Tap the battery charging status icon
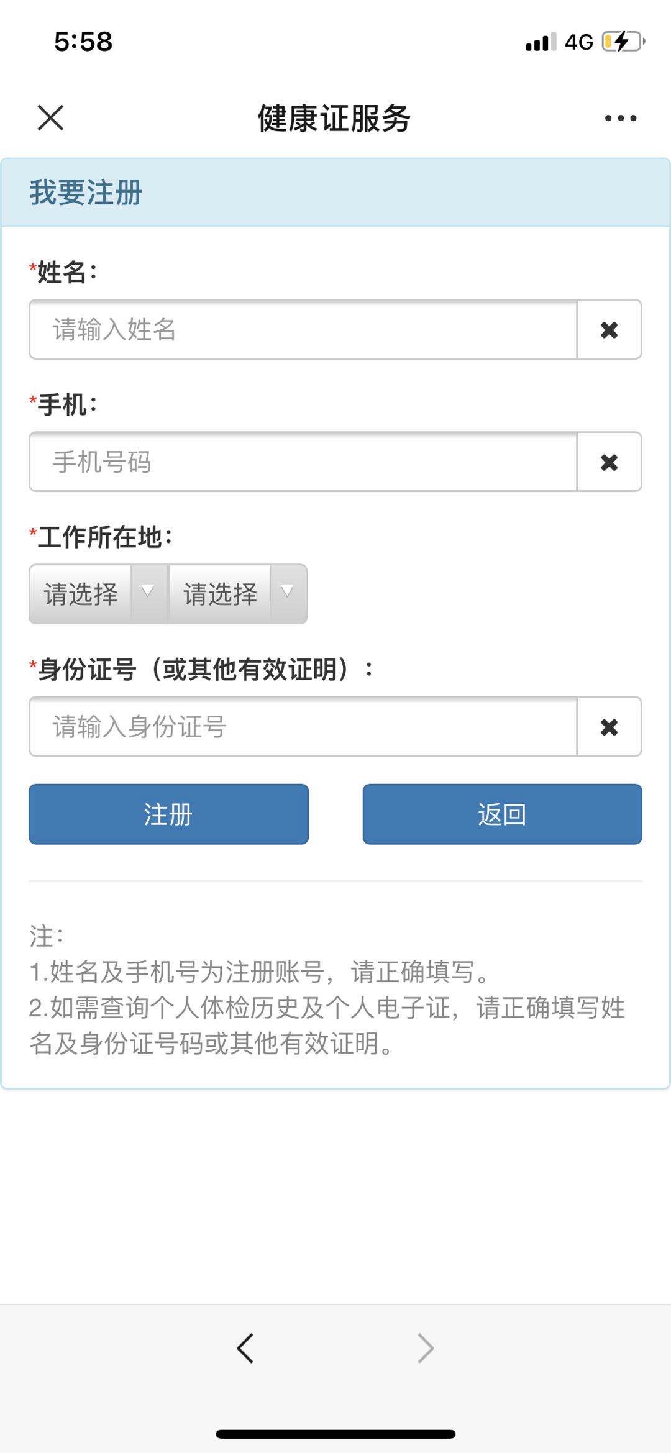This screenshot has height=1453, width=671. pos(623,42)
